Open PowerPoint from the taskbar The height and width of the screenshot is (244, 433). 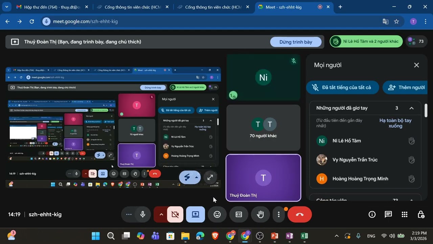click(274, 236)
